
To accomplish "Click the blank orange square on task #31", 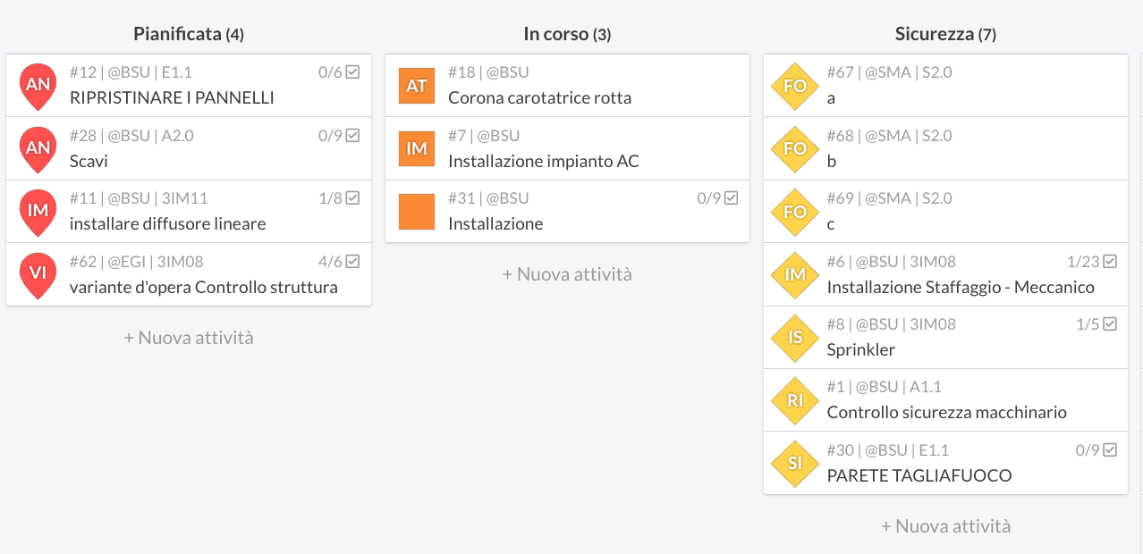I will pos(417,212).
